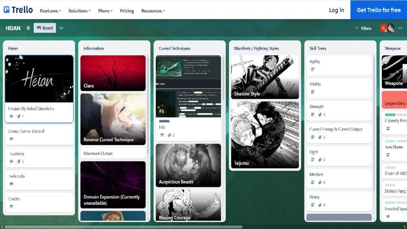Click description icon on Trello Info card
The image size is (407, 229).
12,184
